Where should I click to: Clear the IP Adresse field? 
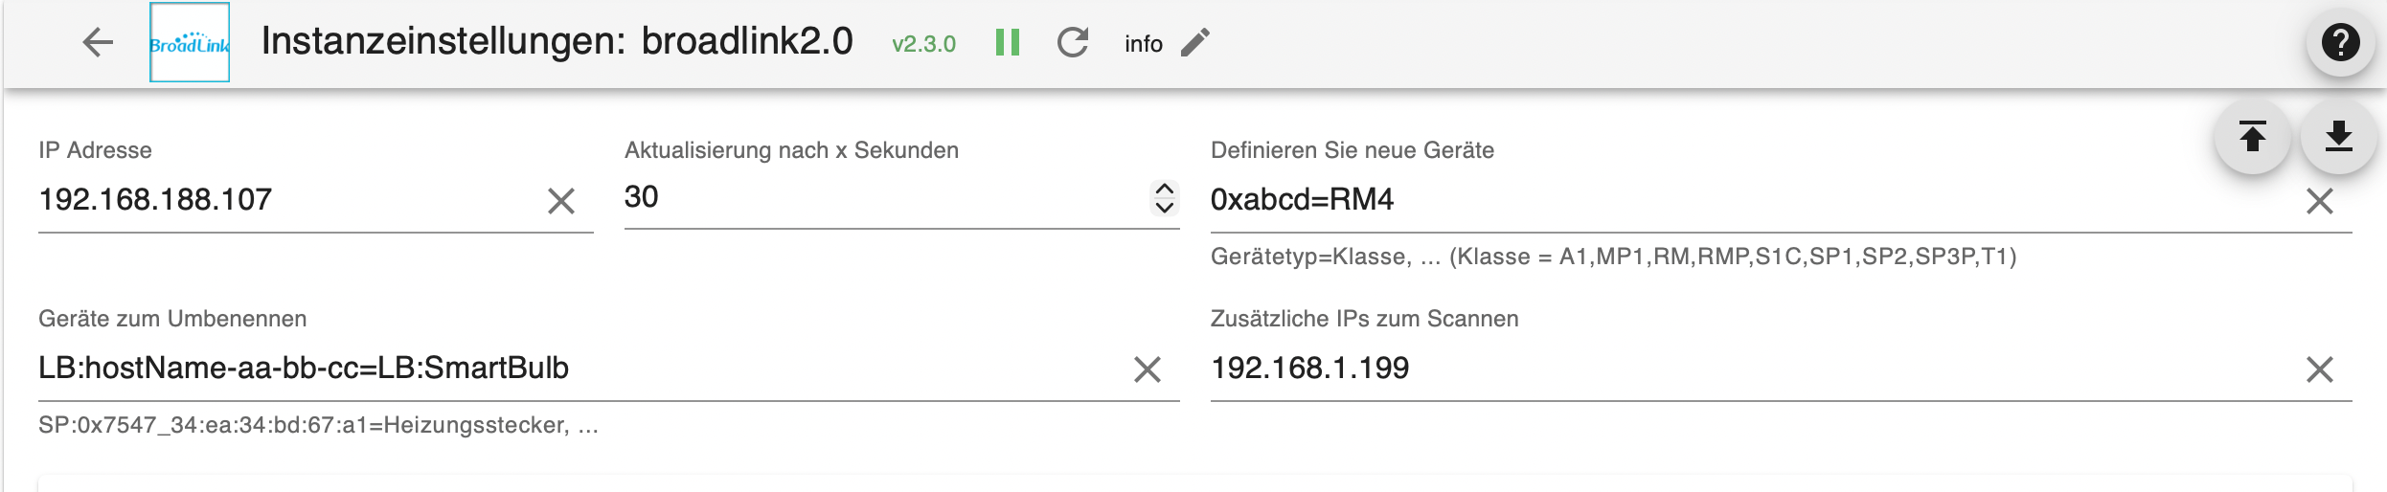(x=561, y=201)
